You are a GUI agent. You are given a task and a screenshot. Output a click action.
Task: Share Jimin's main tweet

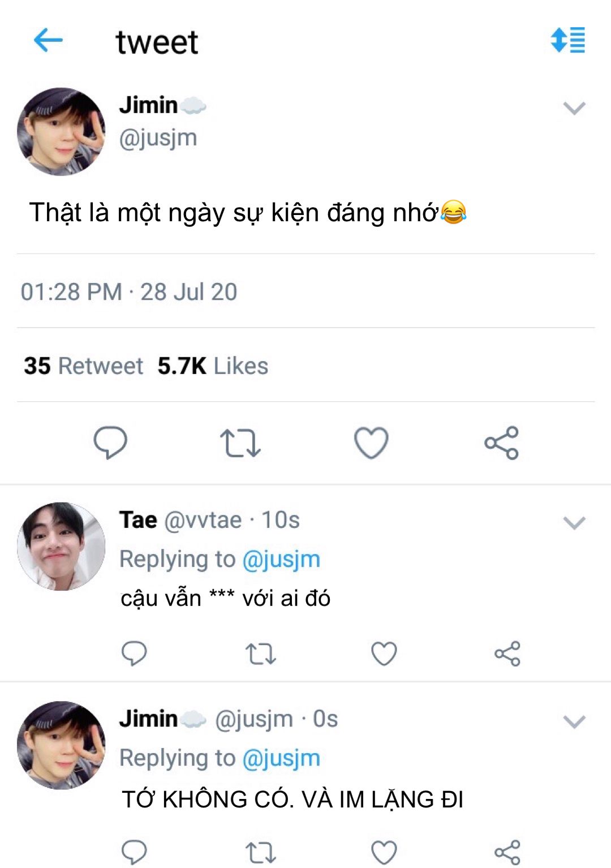(501, 442)
